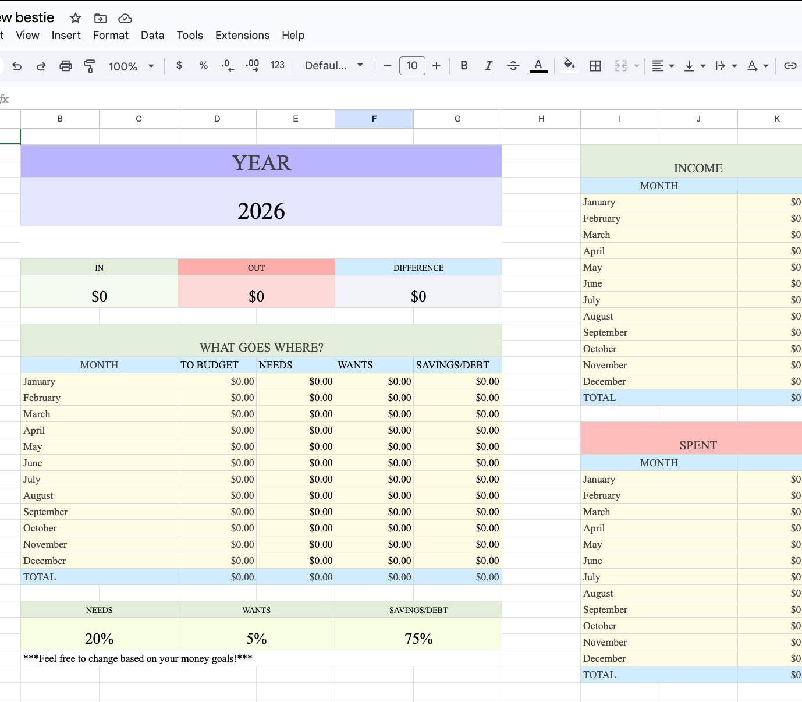The width and height of the screenshot is (802, 702).
Task: Open the Extensions menu
Action: click(242, 36)
